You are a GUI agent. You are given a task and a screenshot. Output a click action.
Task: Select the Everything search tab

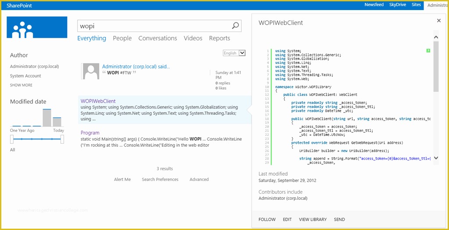click(92, 39)
